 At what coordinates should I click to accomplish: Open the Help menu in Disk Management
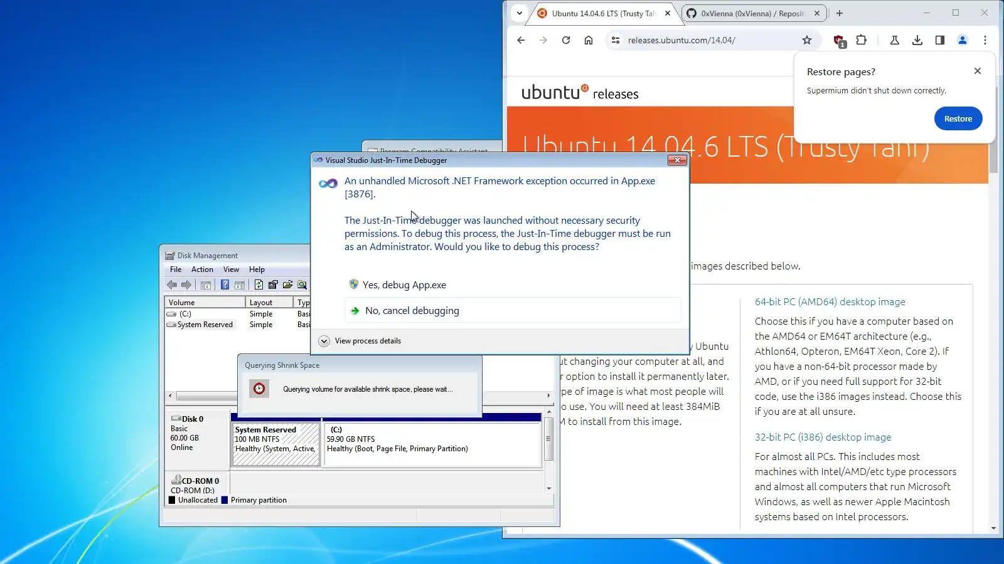[257, 269]
